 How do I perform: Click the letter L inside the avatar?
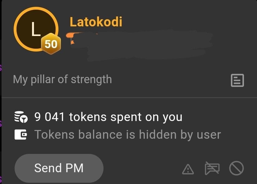click(x=36, y=29)
